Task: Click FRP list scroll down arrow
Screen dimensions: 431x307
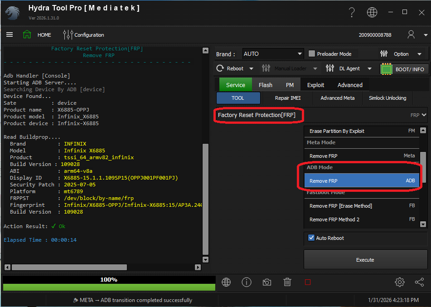Action: pyautogui.click(x=423, y=224)
